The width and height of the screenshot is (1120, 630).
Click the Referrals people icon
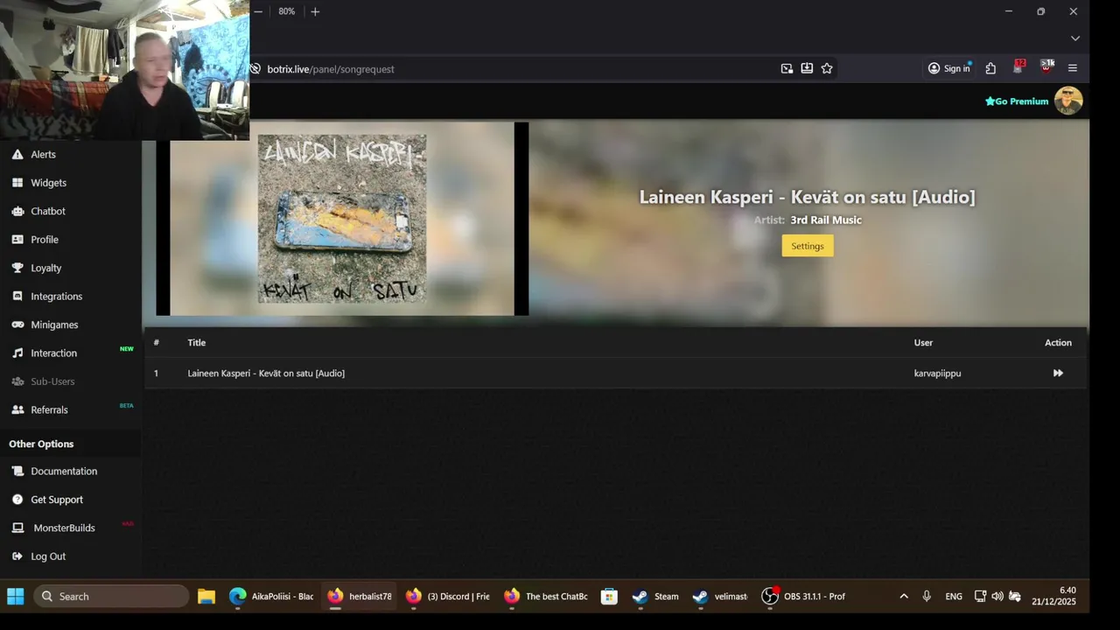point(17,409)
